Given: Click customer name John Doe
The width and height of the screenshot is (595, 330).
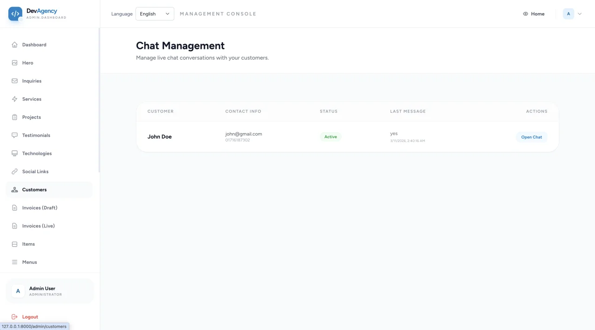Looking at the screenshot, I should coord(159,137).
